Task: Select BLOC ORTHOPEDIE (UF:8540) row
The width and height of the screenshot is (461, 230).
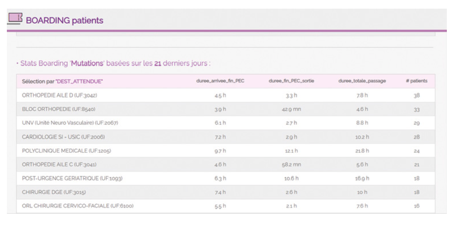Action: tap(59, 109)
